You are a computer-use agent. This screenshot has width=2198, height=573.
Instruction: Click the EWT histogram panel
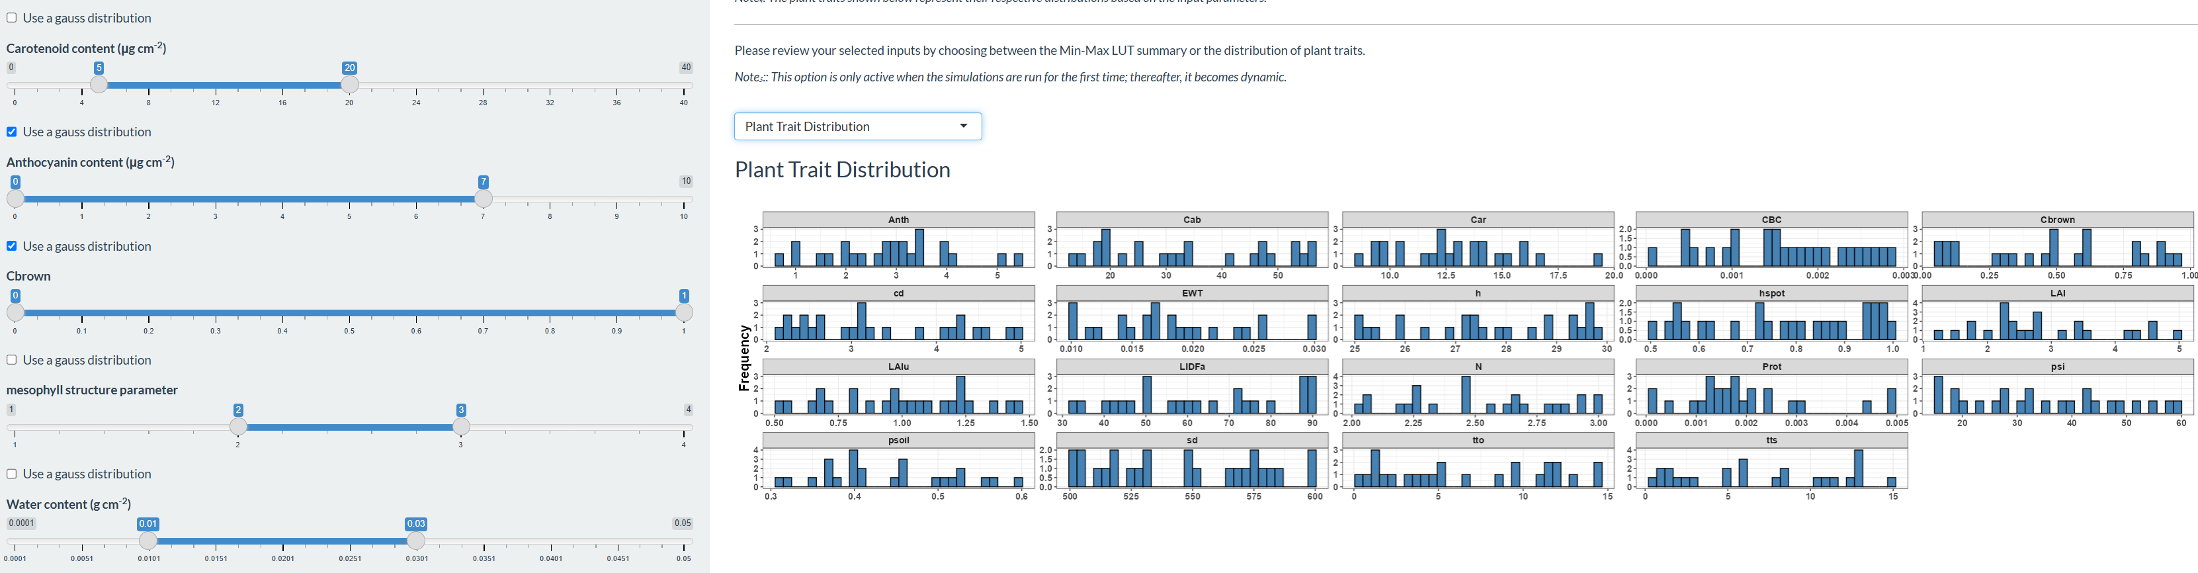[x=1192, y=321]
